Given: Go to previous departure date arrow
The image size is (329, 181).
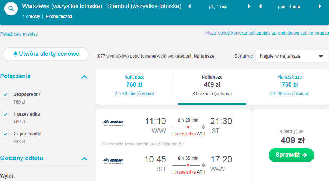Looking at the screenshot, I should click(189, 7).
